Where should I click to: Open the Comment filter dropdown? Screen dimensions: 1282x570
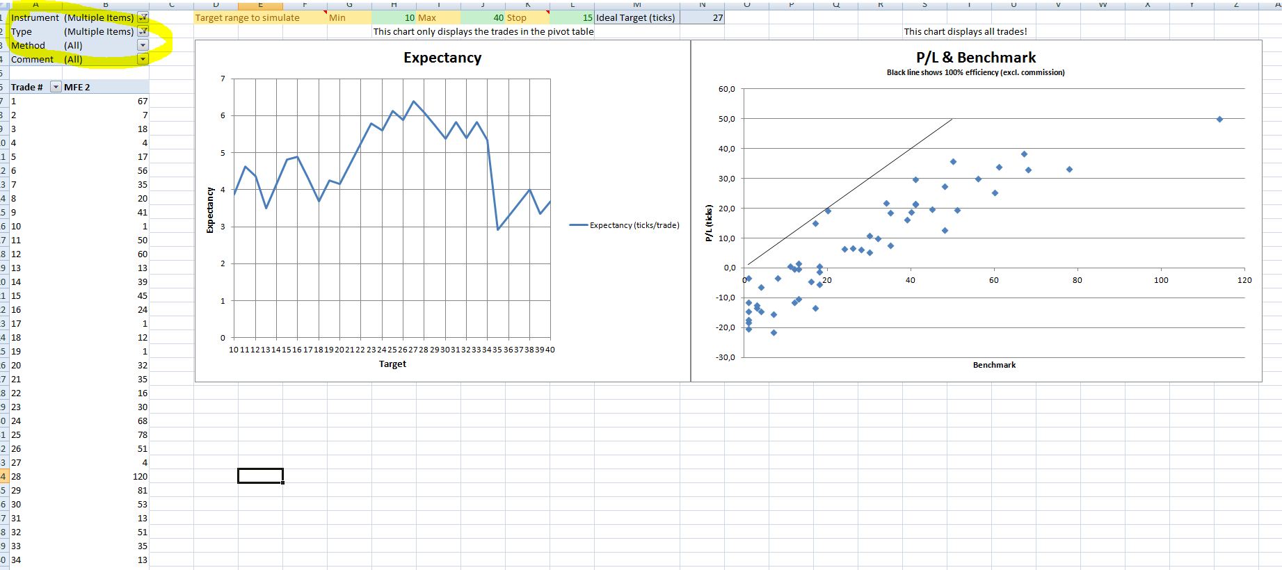pyautogui.click(x=143, y=59)
